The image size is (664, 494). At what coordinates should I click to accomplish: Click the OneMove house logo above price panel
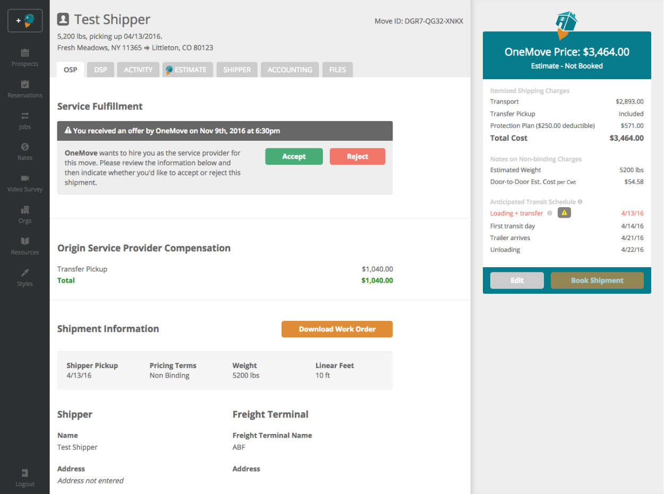pos(566,25)
